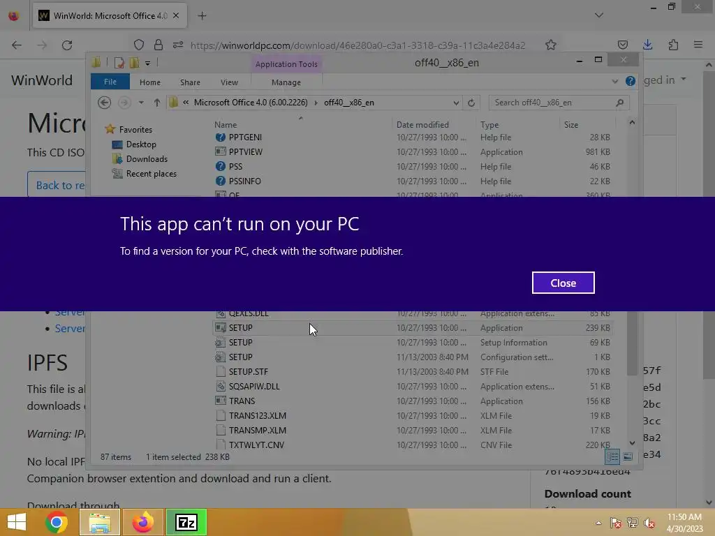Save page to Pocket

point(622,45)
